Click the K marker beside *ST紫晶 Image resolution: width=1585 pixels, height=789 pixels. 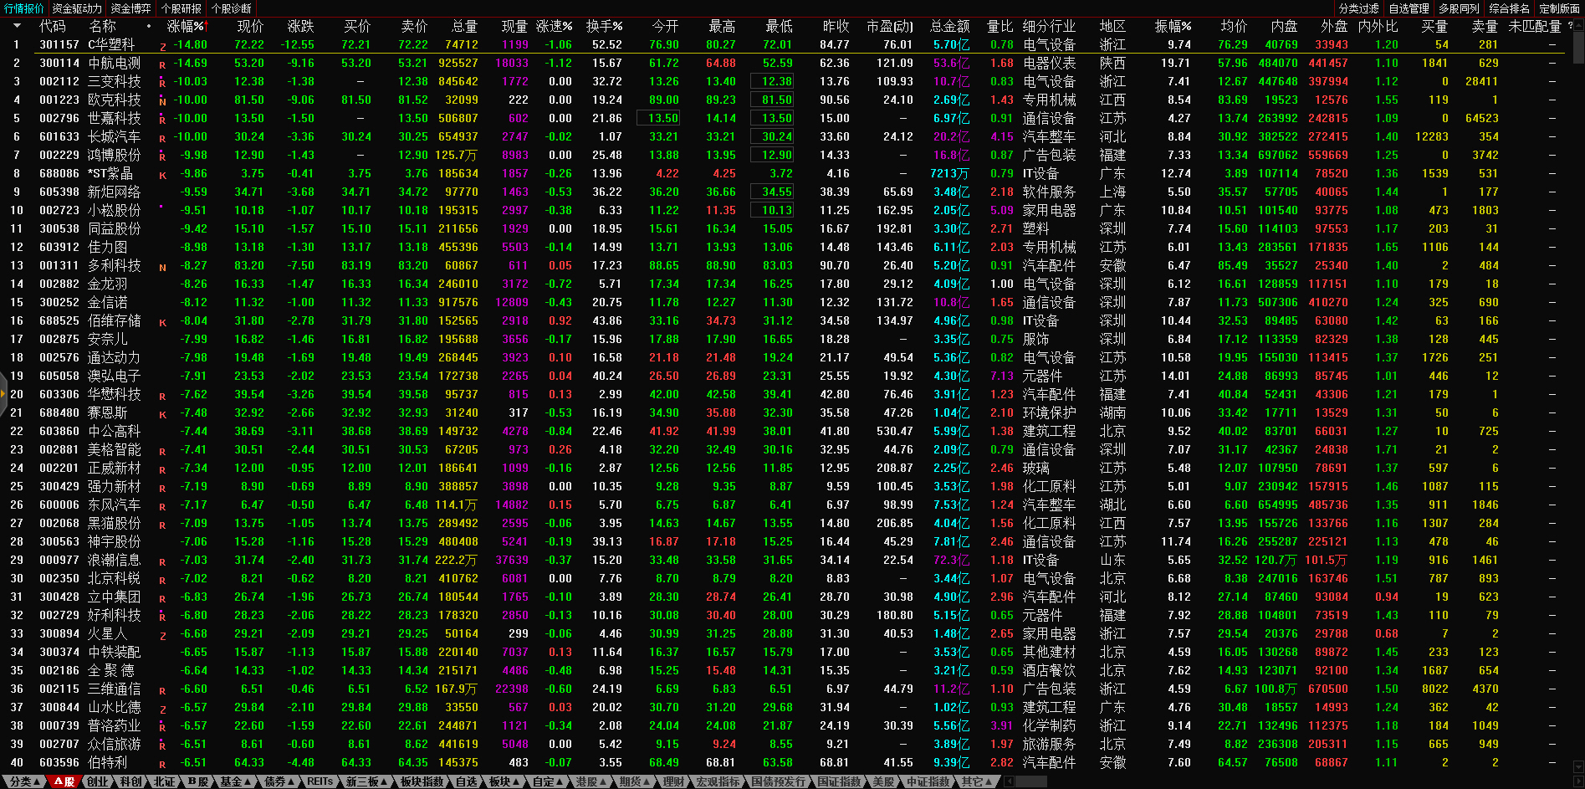162,175
